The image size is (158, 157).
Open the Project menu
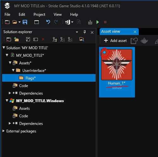pyautogui.click(x=39, y=15)
